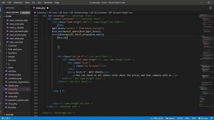This screenshot has height=120, width=214.
Task: Open the Selection menu
Action: coord(18,3)
